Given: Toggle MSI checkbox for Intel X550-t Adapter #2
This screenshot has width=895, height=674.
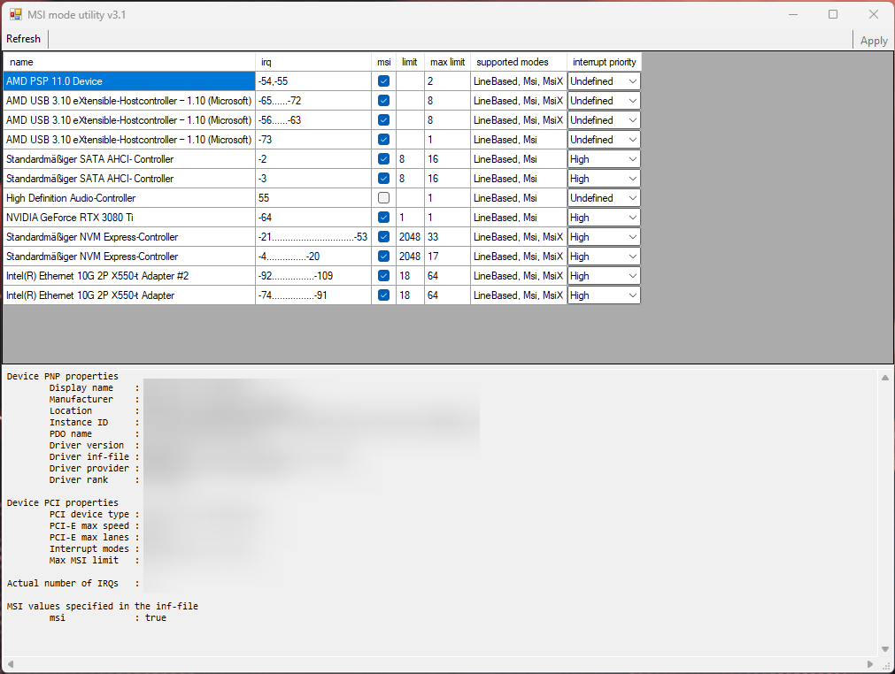Looking at the screenshot, I should [383, 275].
